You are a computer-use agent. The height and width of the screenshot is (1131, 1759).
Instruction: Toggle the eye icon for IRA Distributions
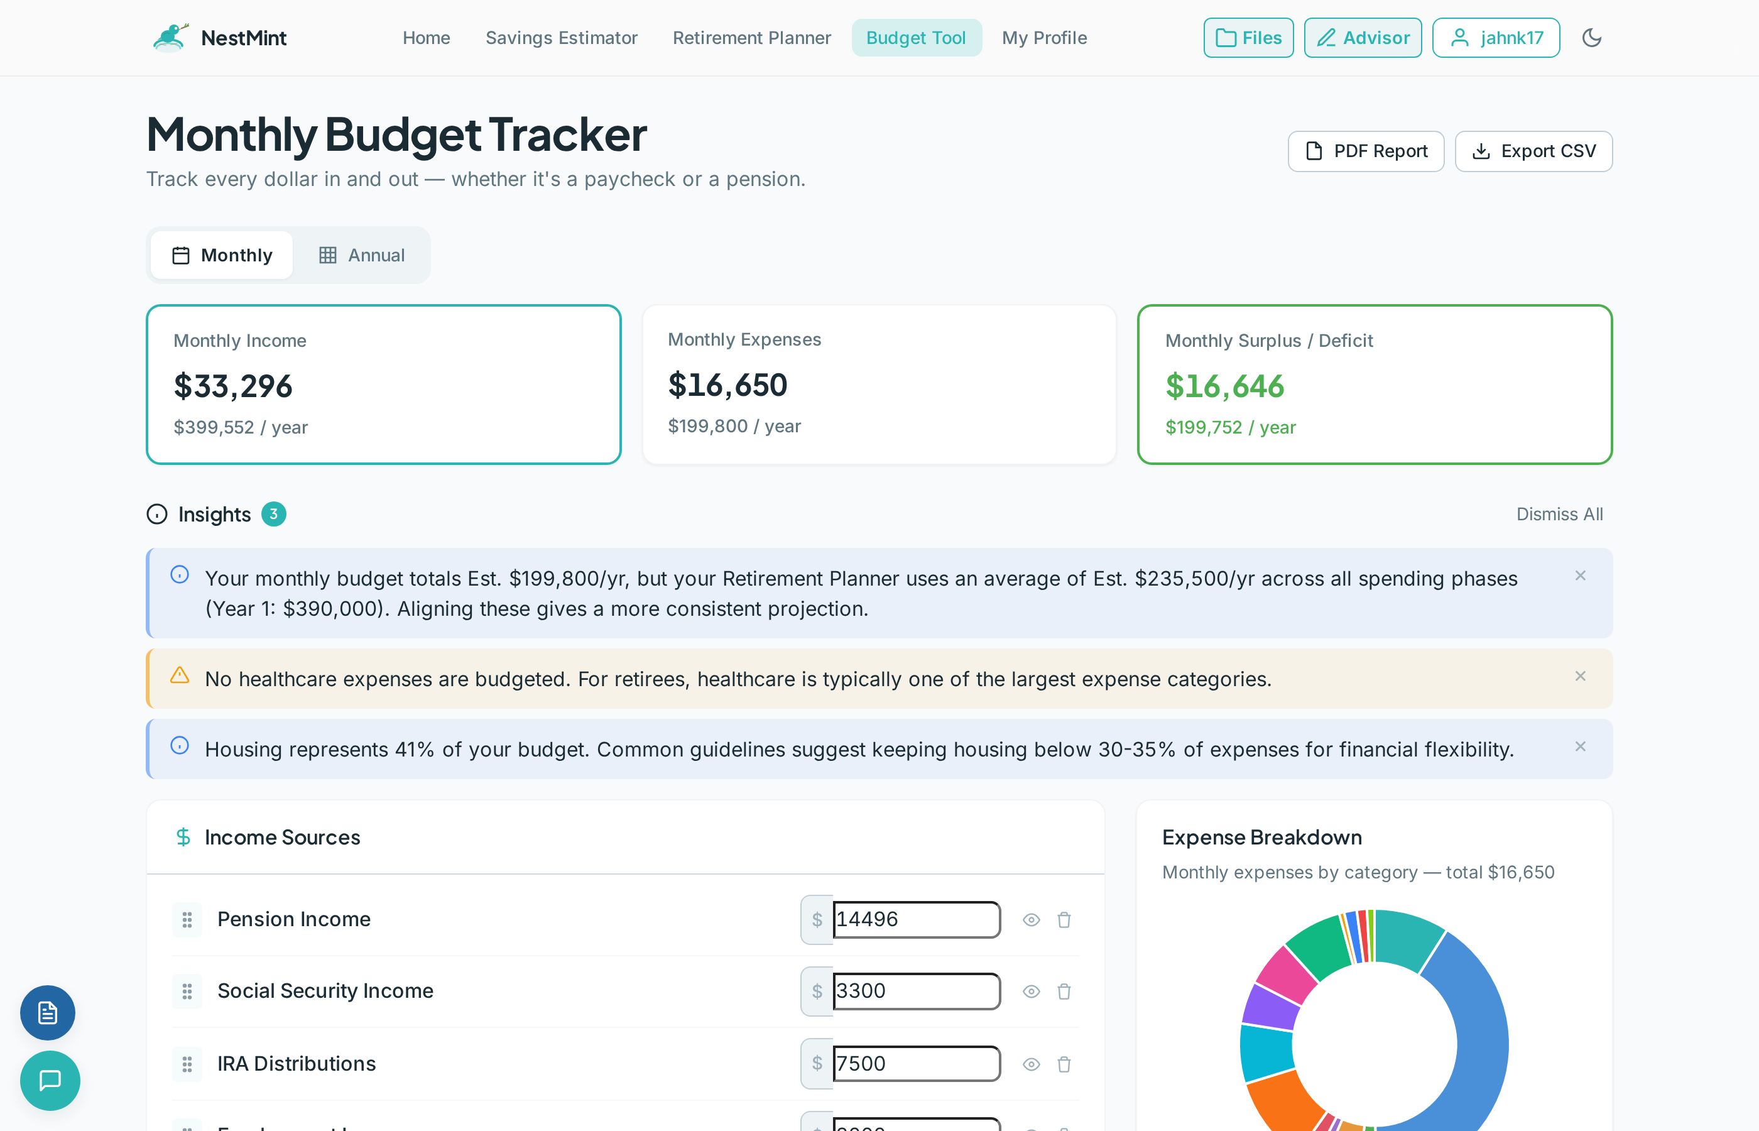click(x=1031, y=1063)
